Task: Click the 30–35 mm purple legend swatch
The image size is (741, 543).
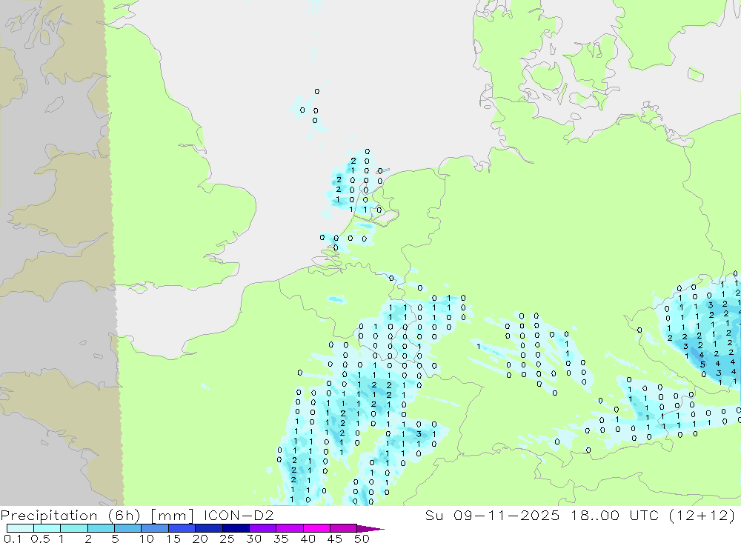Action: (x=262, y=528)
